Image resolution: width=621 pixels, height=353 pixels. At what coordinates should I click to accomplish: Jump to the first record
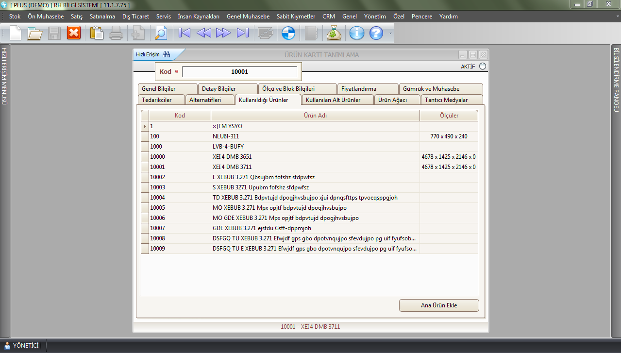click(184, 33)
